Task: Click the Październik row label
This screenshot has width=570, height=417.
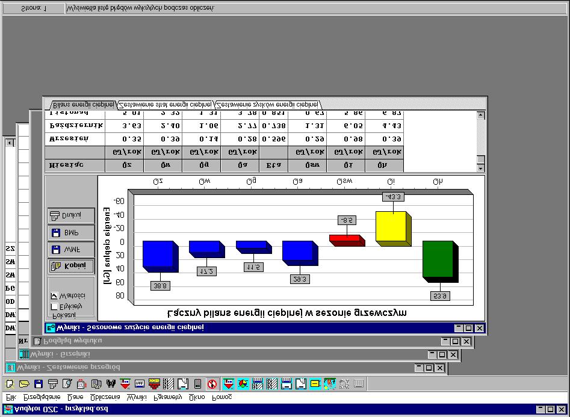Action: pos(75,126)
